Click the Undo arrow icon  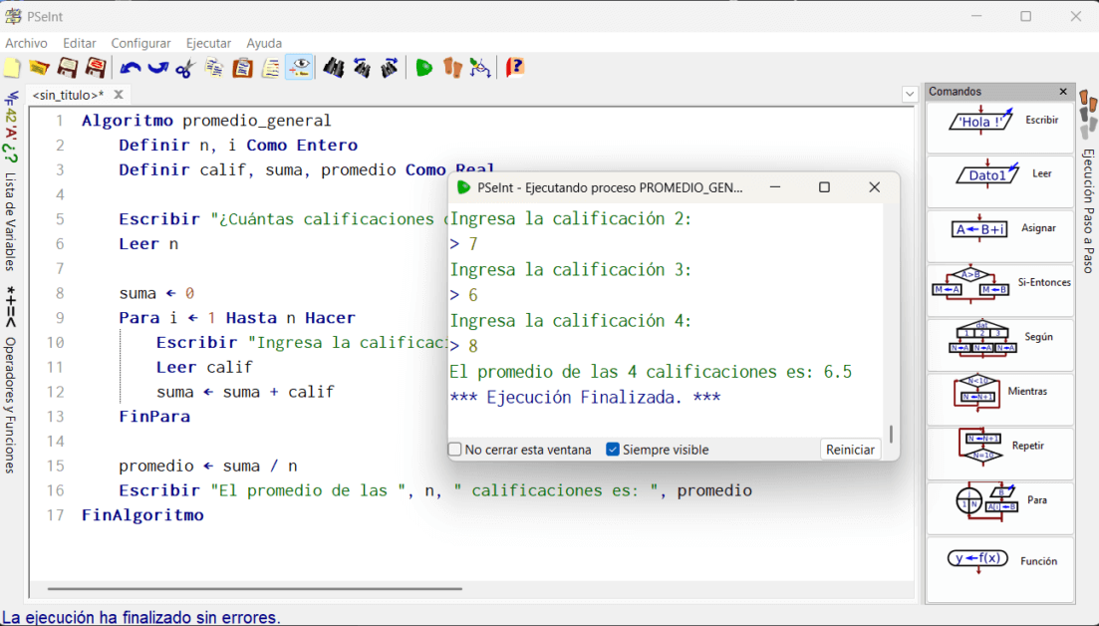point(131,68)
